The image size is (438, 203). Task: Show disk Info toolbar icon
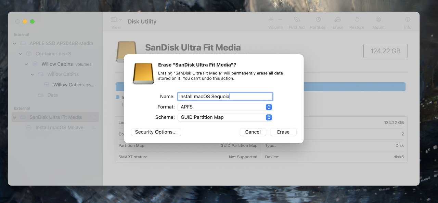408,19
